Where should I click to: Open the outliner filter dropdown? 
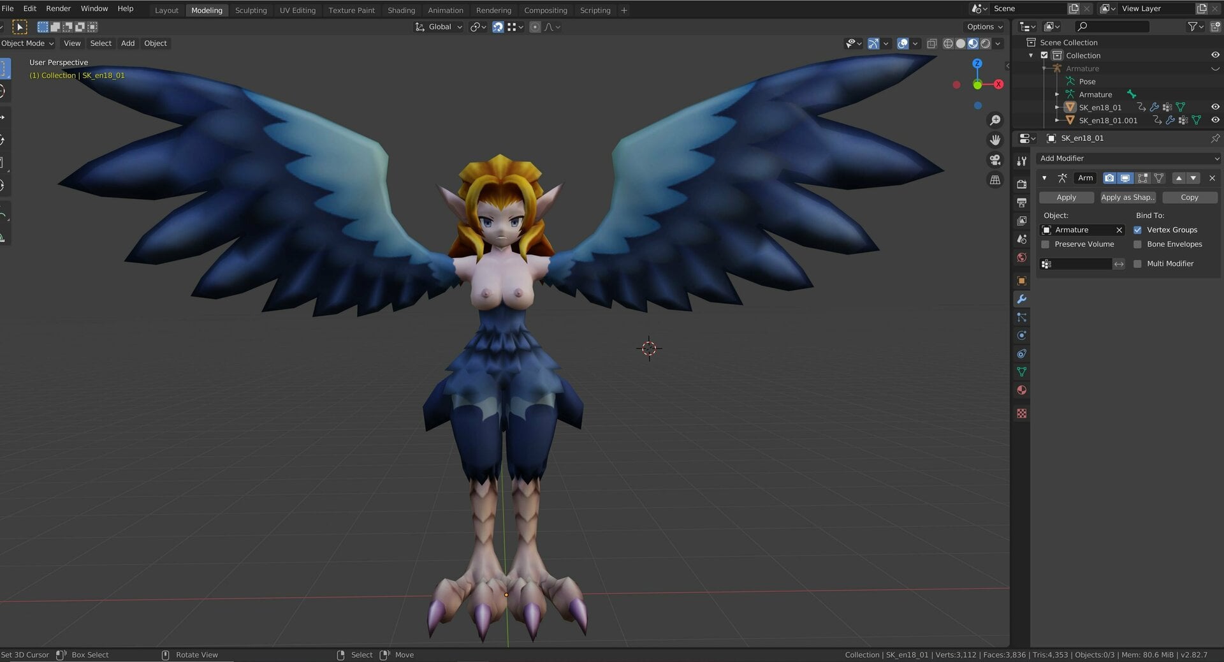tap(1195, 26)
